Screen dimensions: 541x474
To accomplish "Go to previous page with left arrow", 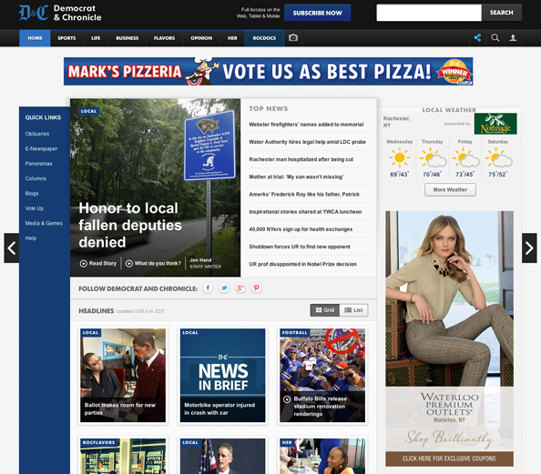I will pyautogui.click(x=12, y=247).
